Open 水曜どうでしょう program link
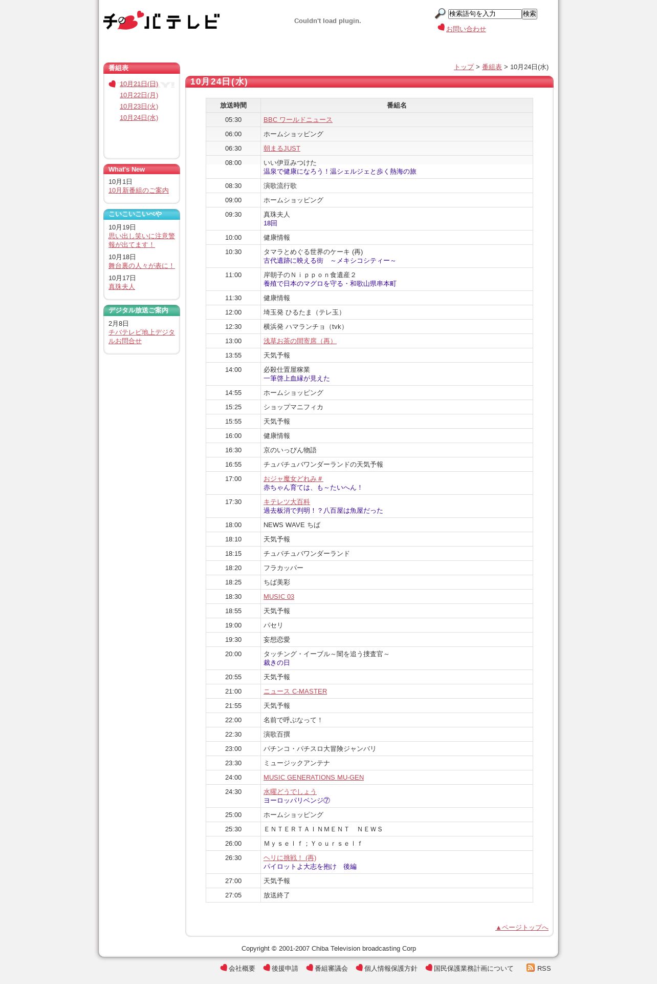 pyautogui.click(x=290, y=792)
